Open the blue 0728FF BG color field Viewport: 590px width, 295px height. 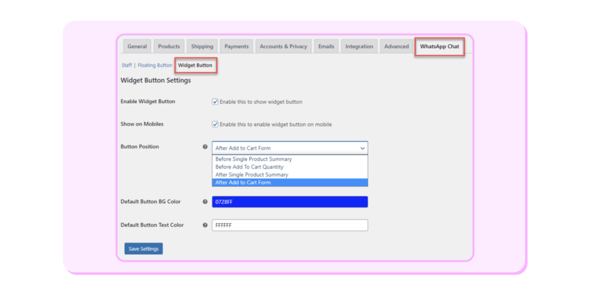point(290,202)
